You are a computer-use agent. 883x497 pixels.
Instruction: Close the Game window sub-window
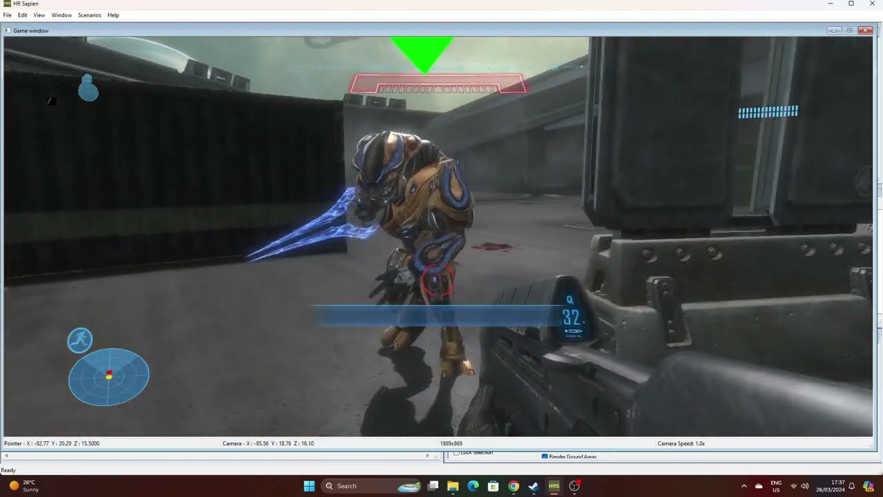click(866, 30)
